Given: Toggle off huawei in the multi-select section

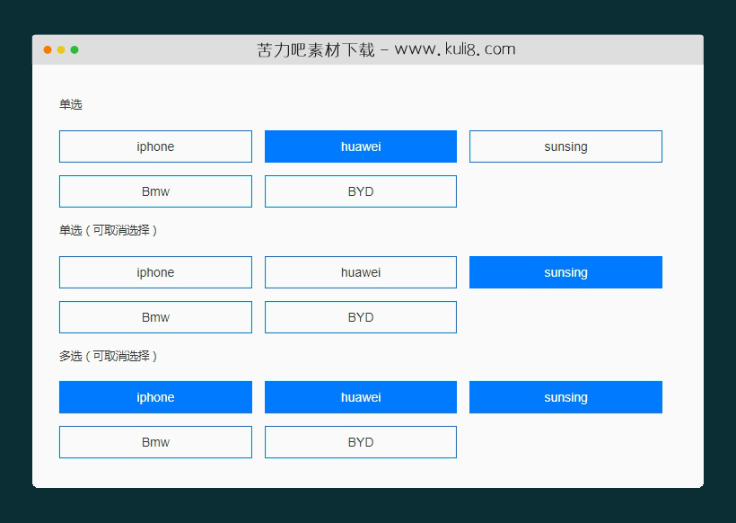Looking at the screenshot, I should (x=360, y=397).
